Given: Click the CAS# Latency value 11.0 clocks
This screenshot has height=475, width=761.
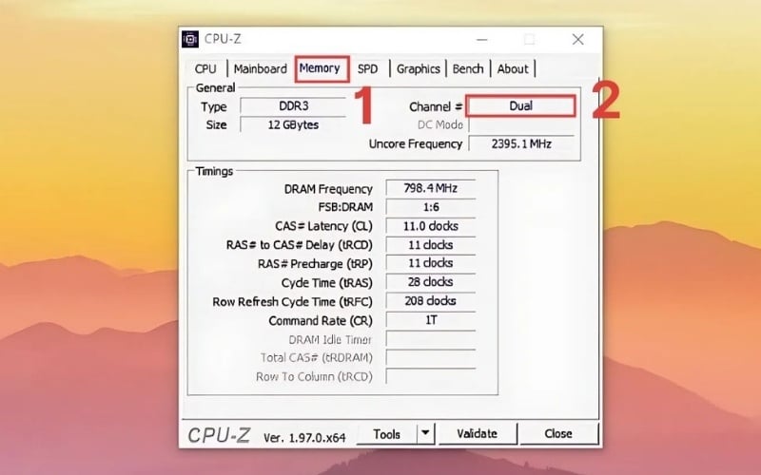Looking at the screenshot, I should [431, 226].
